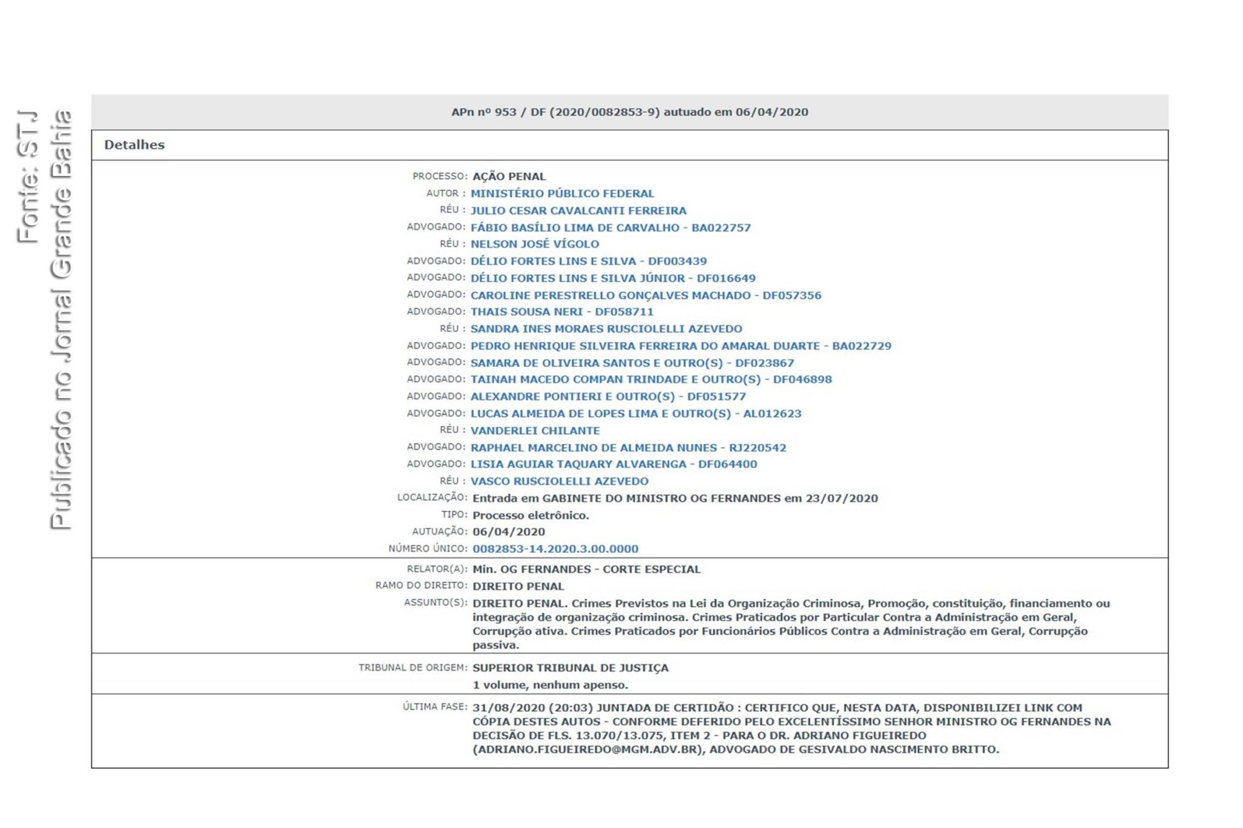
Task: Click the Autuação date 06/04/2020 value
Action: pos(509,532)
